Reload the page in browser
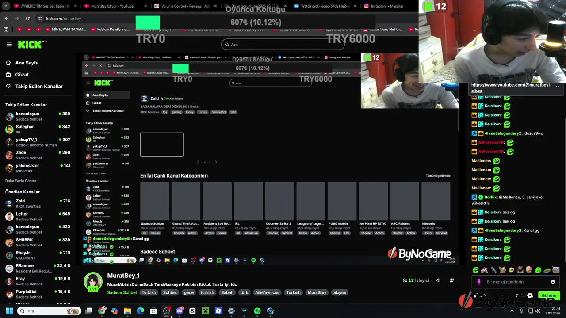The image size is (566, 318). tap(27, 19)
